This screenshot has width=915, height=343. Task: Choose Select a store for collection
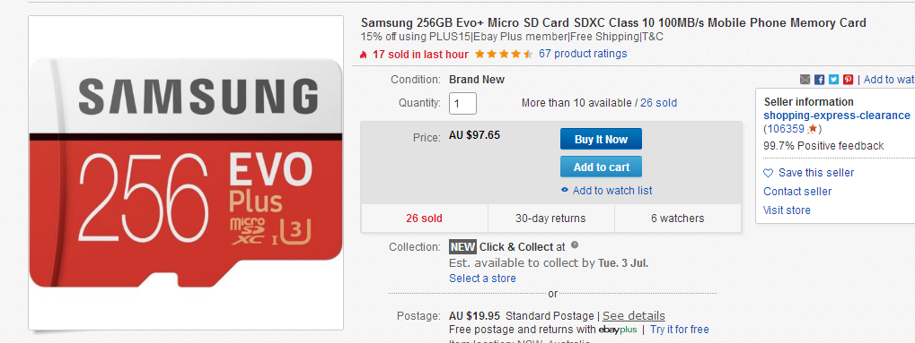[x=482, y=279]
